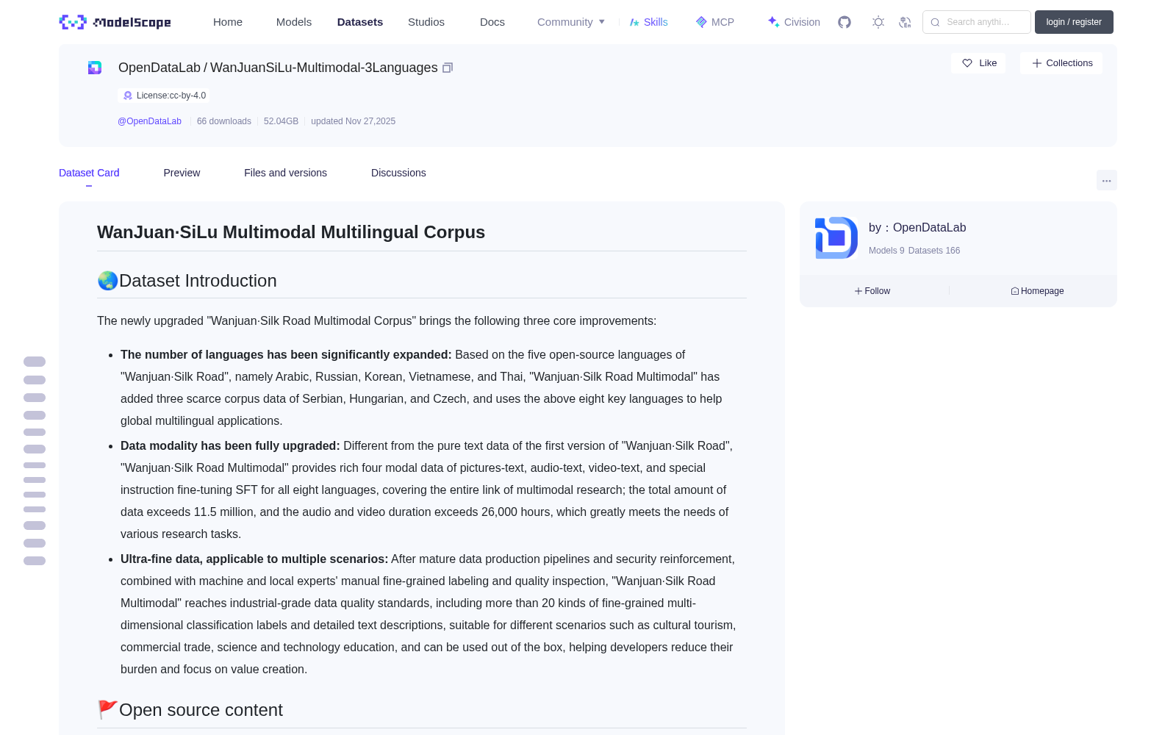Click the 'by：OpenDataLab' organization name
The width and height of the screenshot is (1176, 735).
[917, 228]
